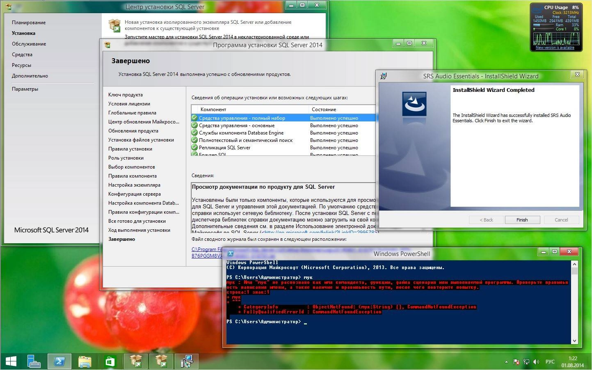Select Установка in Installation Center sidebar
Viewport: 592px width, 370px height.
coord(23,33)
